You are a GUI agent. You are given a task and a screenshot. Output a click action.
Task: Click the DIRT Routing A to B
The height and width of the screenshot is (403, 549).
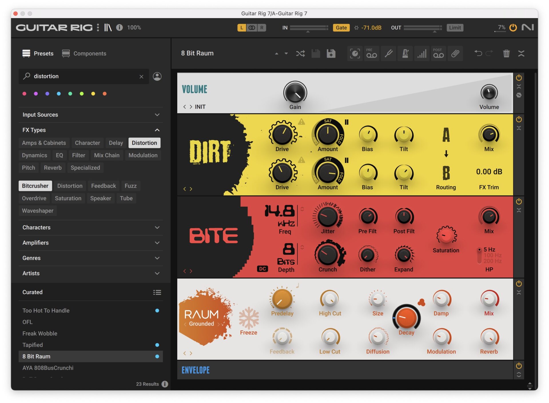click(x=446, y=154)
